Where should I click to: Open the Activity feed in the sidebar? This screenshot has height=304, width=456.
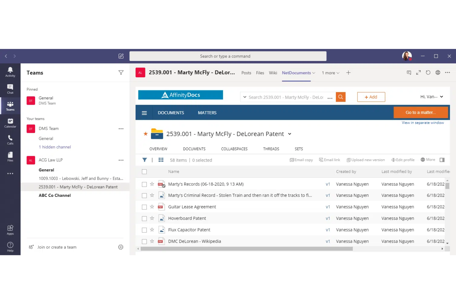[10, 72]
